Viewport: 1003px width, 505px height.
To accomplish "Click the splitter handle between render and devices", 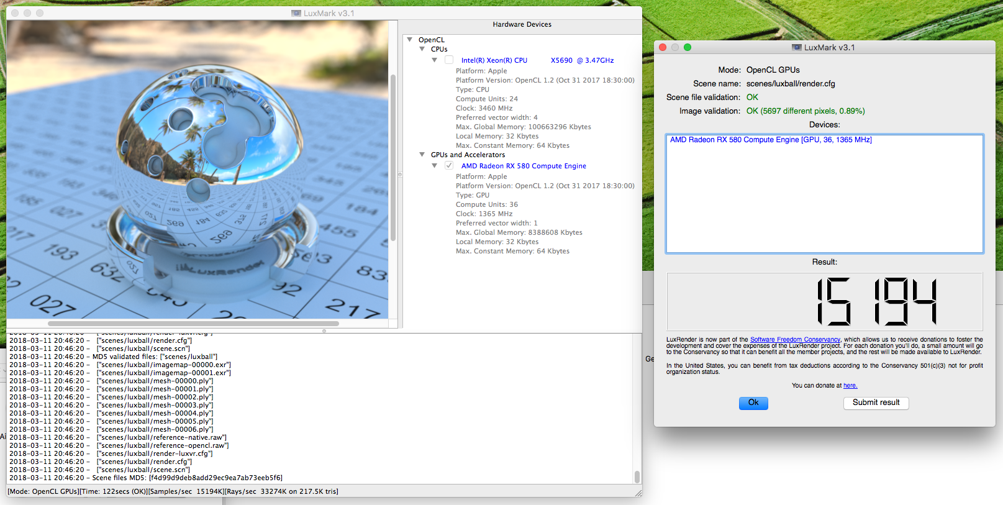I will pyautogui.click(x=399, y=175).
